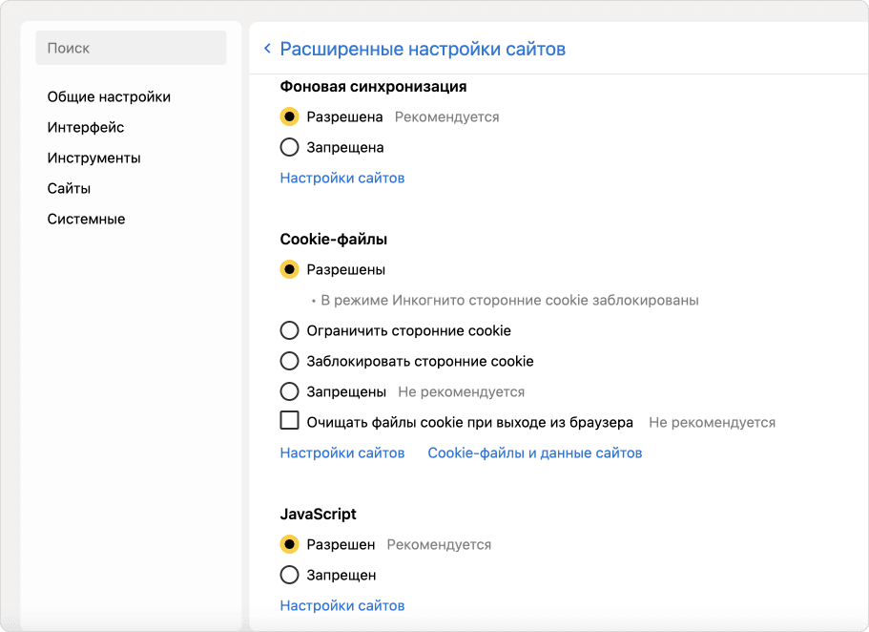Click the Поиск search field
The image size is (869, 632).
130,47
